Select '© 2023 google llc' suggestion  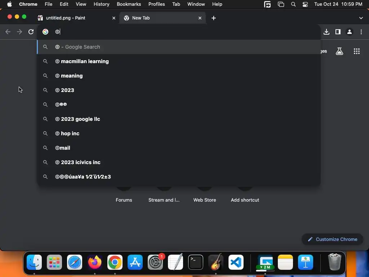click(179, 119)
